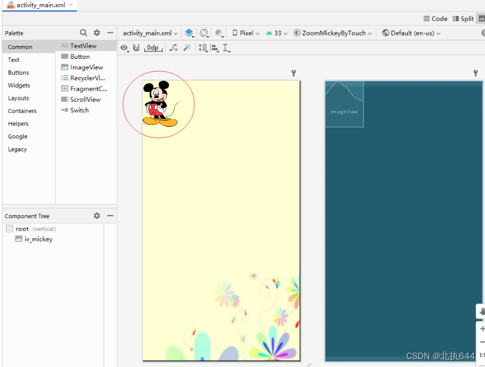Image resolution: width=485 pixels, height=367 pixels.
Task: Pick ScrollView from palette
Action: pyautogui.click(x=86, y=99)
